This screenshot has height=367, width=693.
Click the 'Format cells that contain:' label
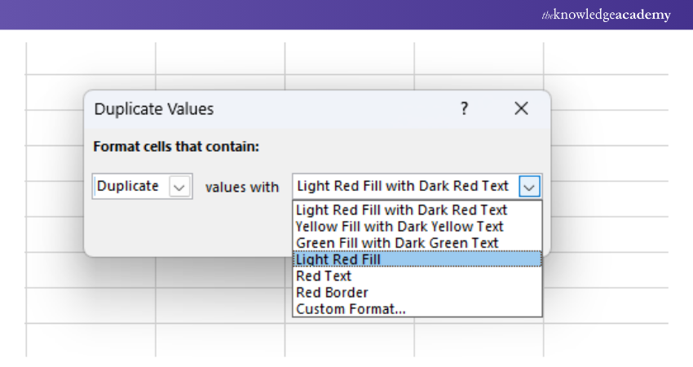tap(176, 148)
